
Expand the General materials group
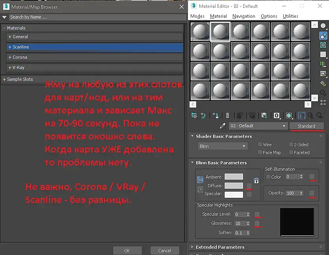(x=9, y=37)
